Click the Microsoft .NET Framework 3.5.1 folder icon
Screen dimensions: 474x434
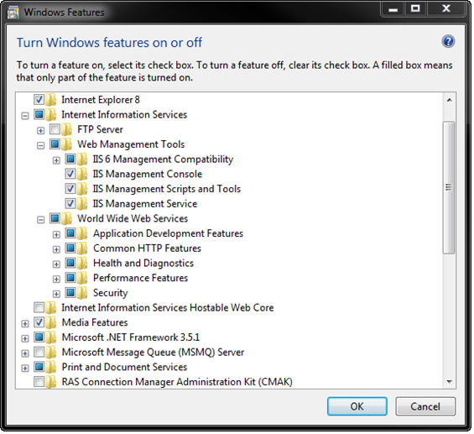pyautogui.click(x=51, y=337)
